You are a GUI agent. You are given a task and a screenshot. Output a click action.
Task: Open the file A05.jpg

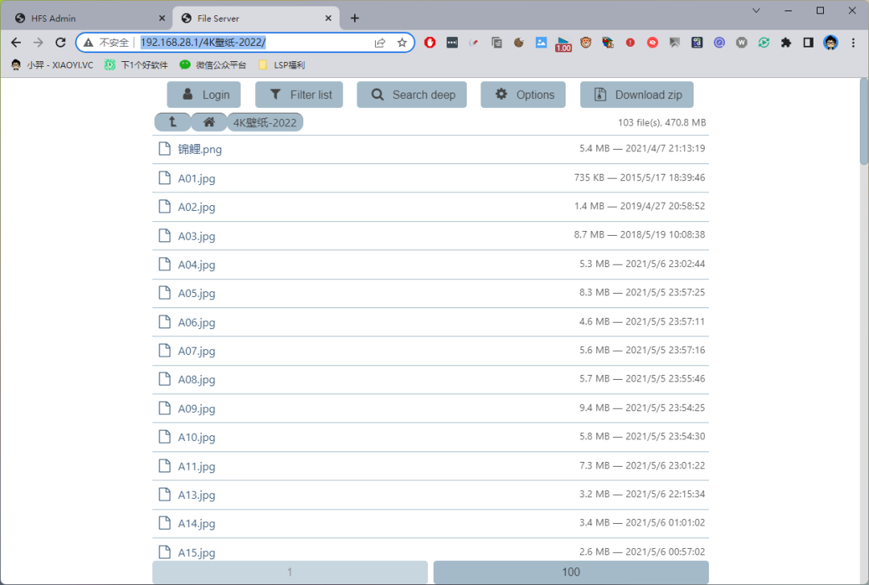197,294
